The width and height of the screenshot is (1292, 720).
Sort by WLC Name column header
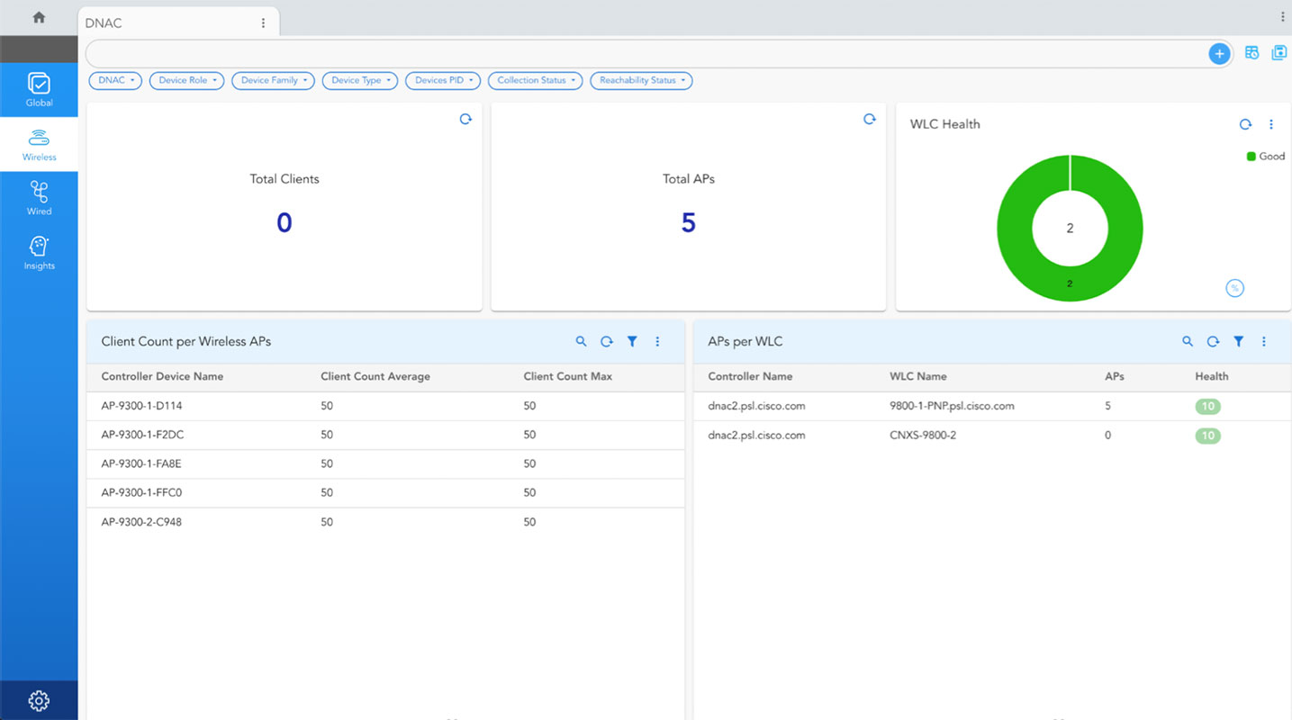tap(918, 377)
